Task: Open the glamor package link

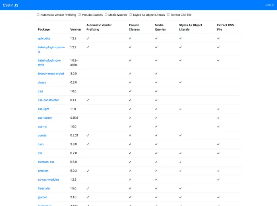Action: (42, 197)
